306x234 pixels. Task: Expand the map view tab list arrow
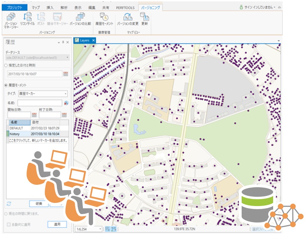coord(279,41)
